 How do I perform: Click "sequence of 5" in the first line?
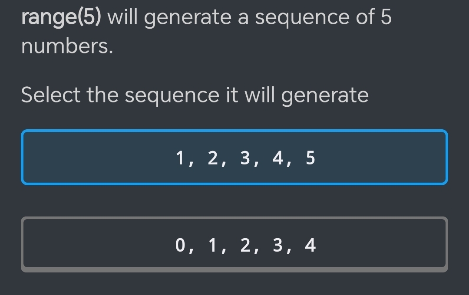[323, 17]
